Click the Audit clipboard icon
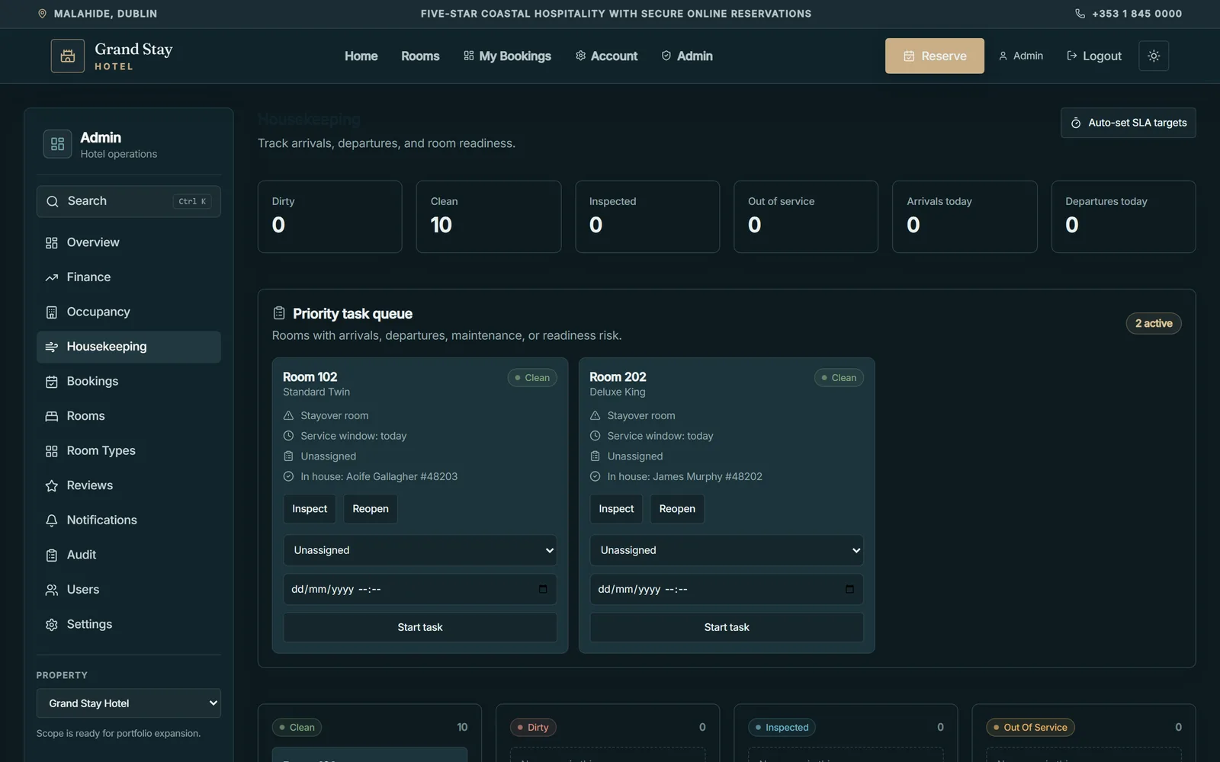Image resolution: width=1220 pixels, height=762 pixels. point(52,555)
